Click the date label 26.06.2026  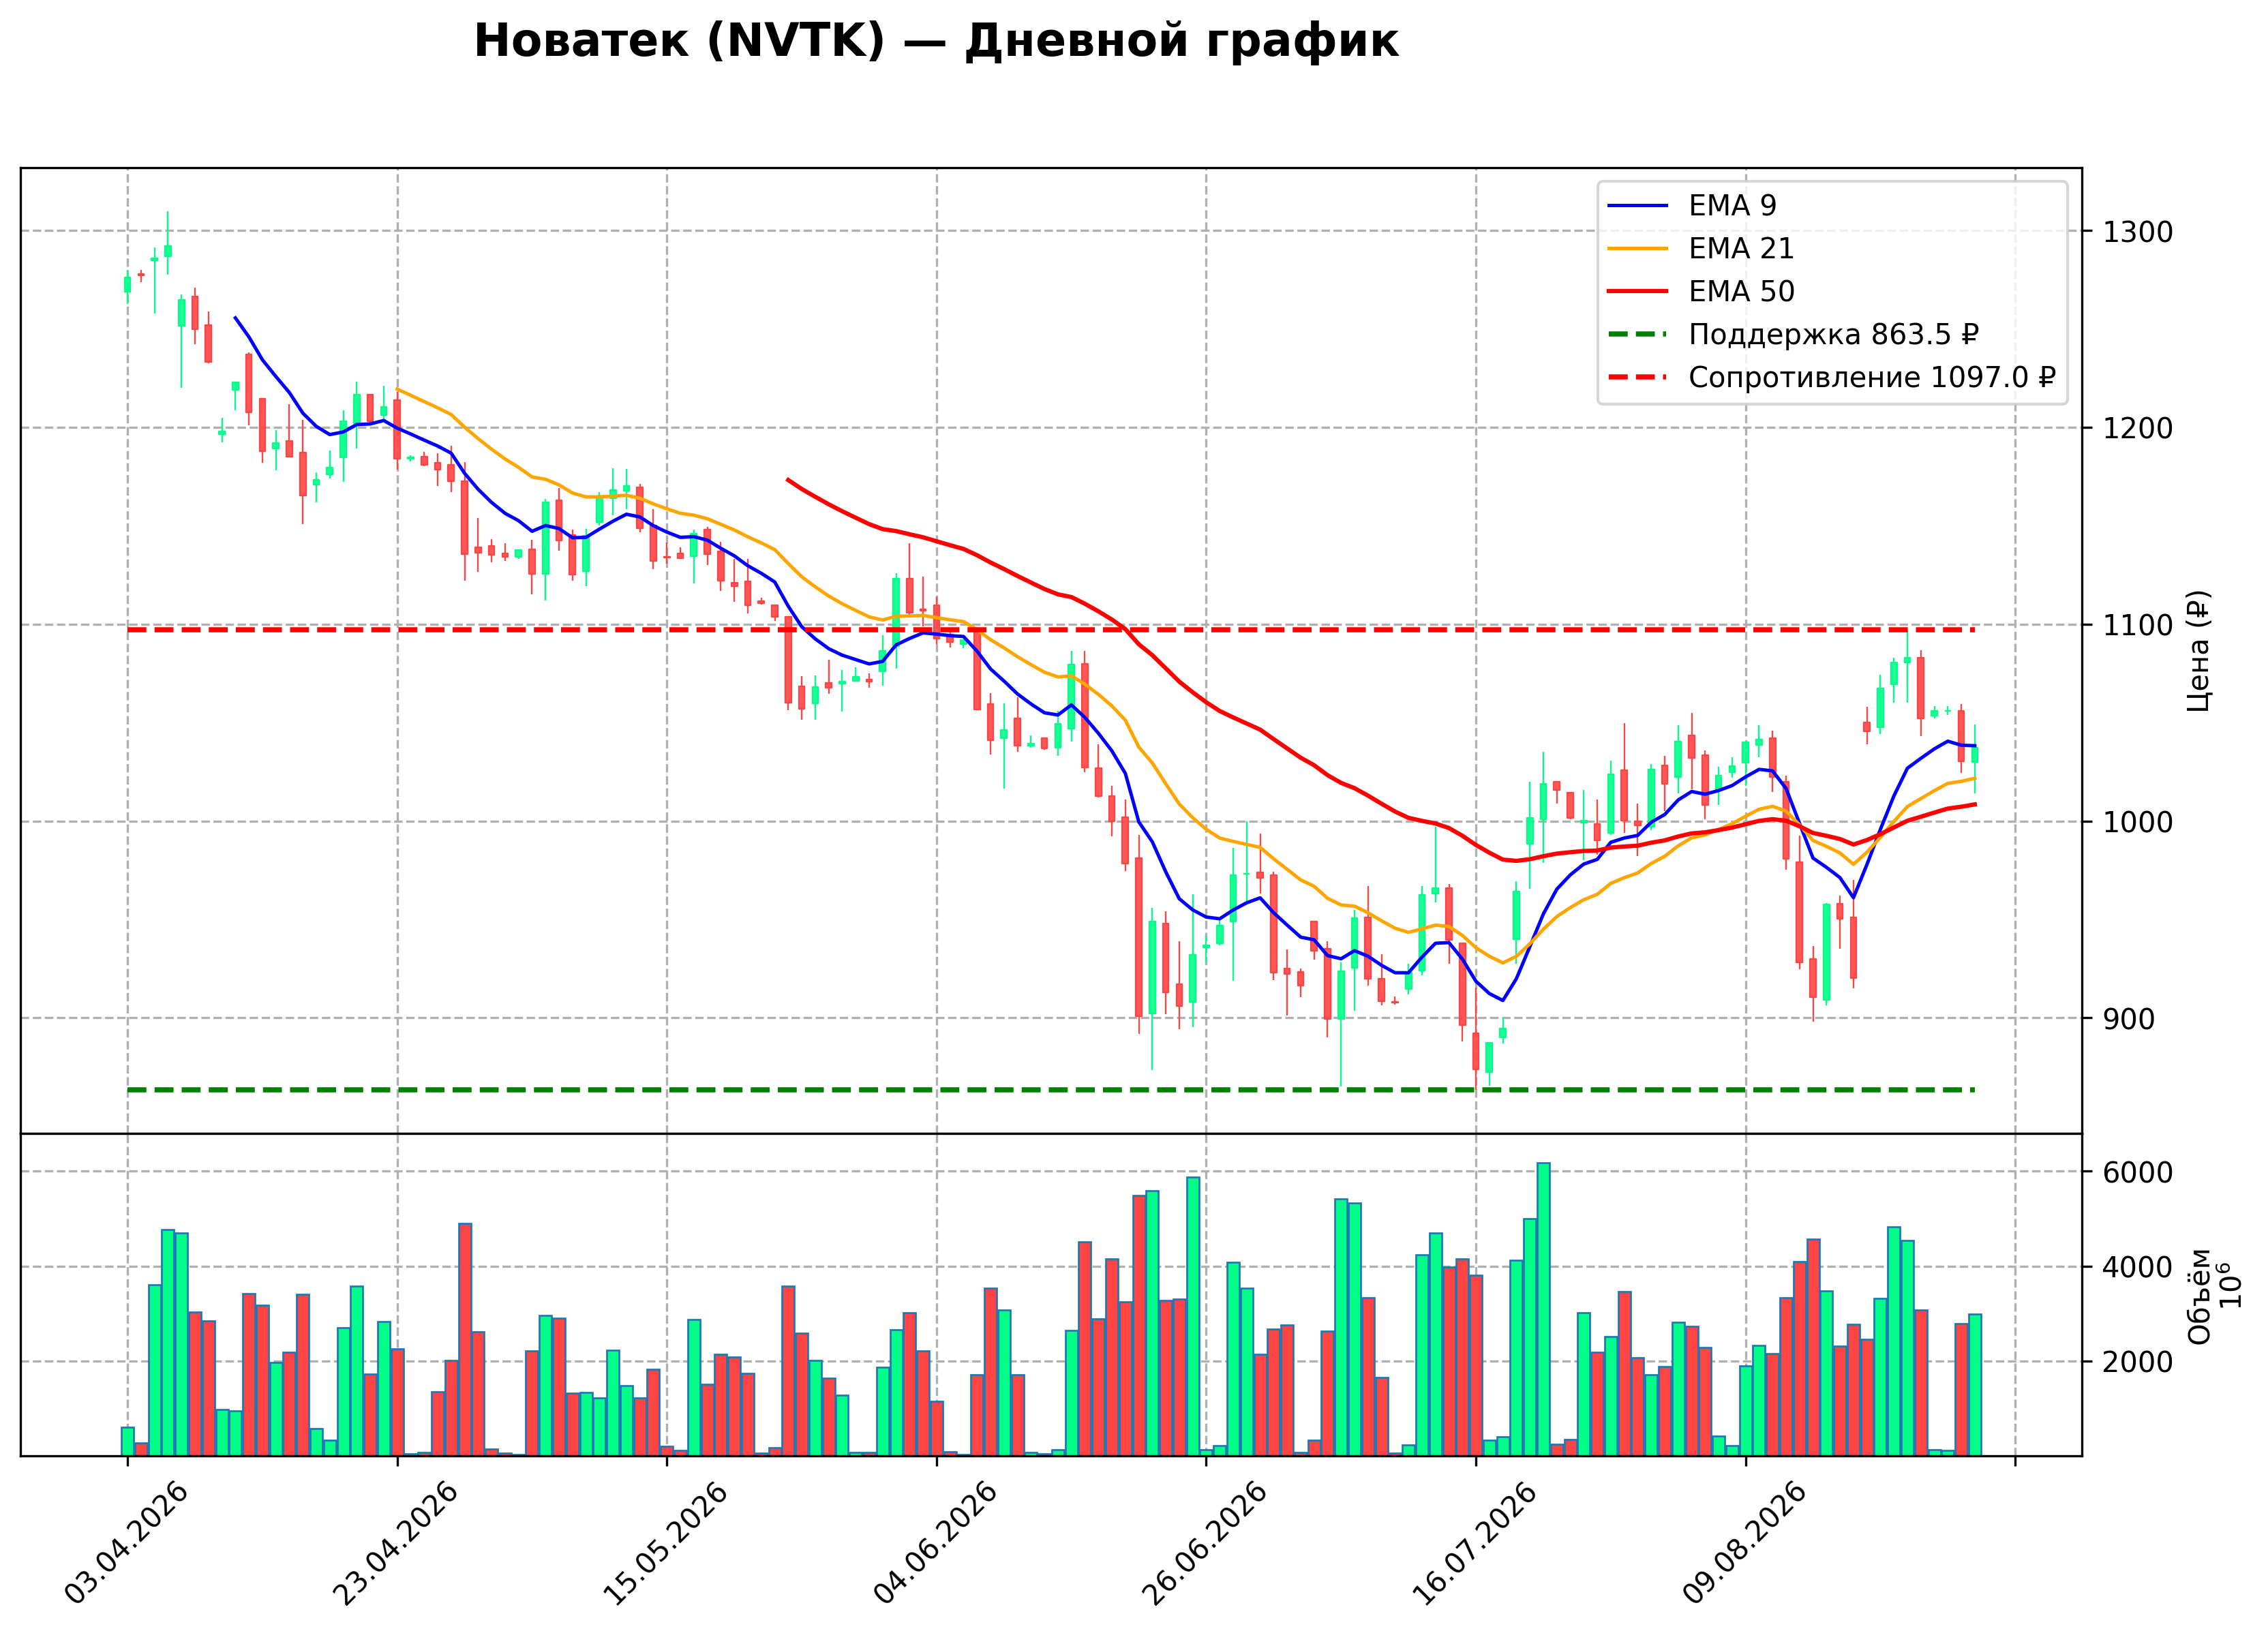[1205, 1544]
